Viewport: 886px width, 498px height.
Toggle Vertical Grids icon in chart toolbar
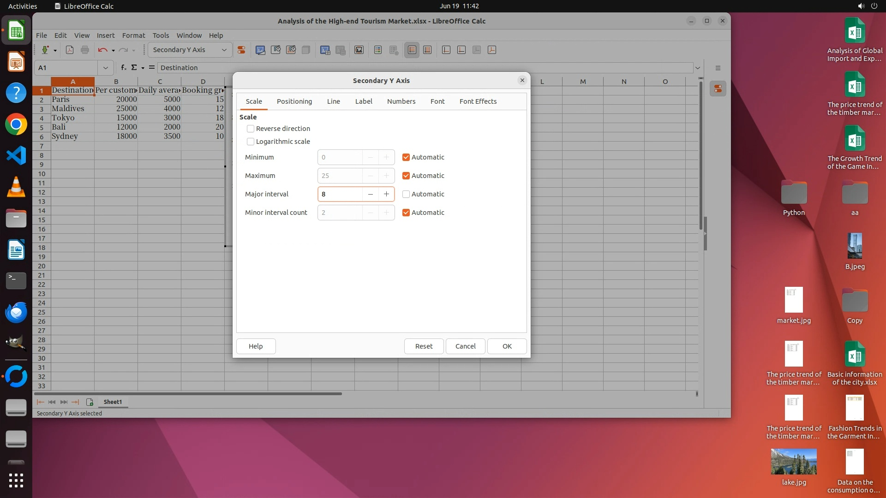(427, 50)
